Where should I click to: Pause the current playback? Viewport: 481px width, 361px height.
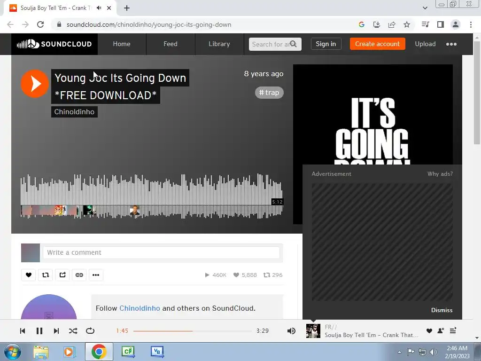39,331
